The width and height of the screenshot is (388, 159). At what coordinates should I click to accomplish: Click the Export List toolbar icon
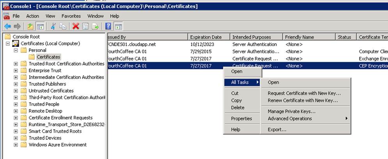95,26
